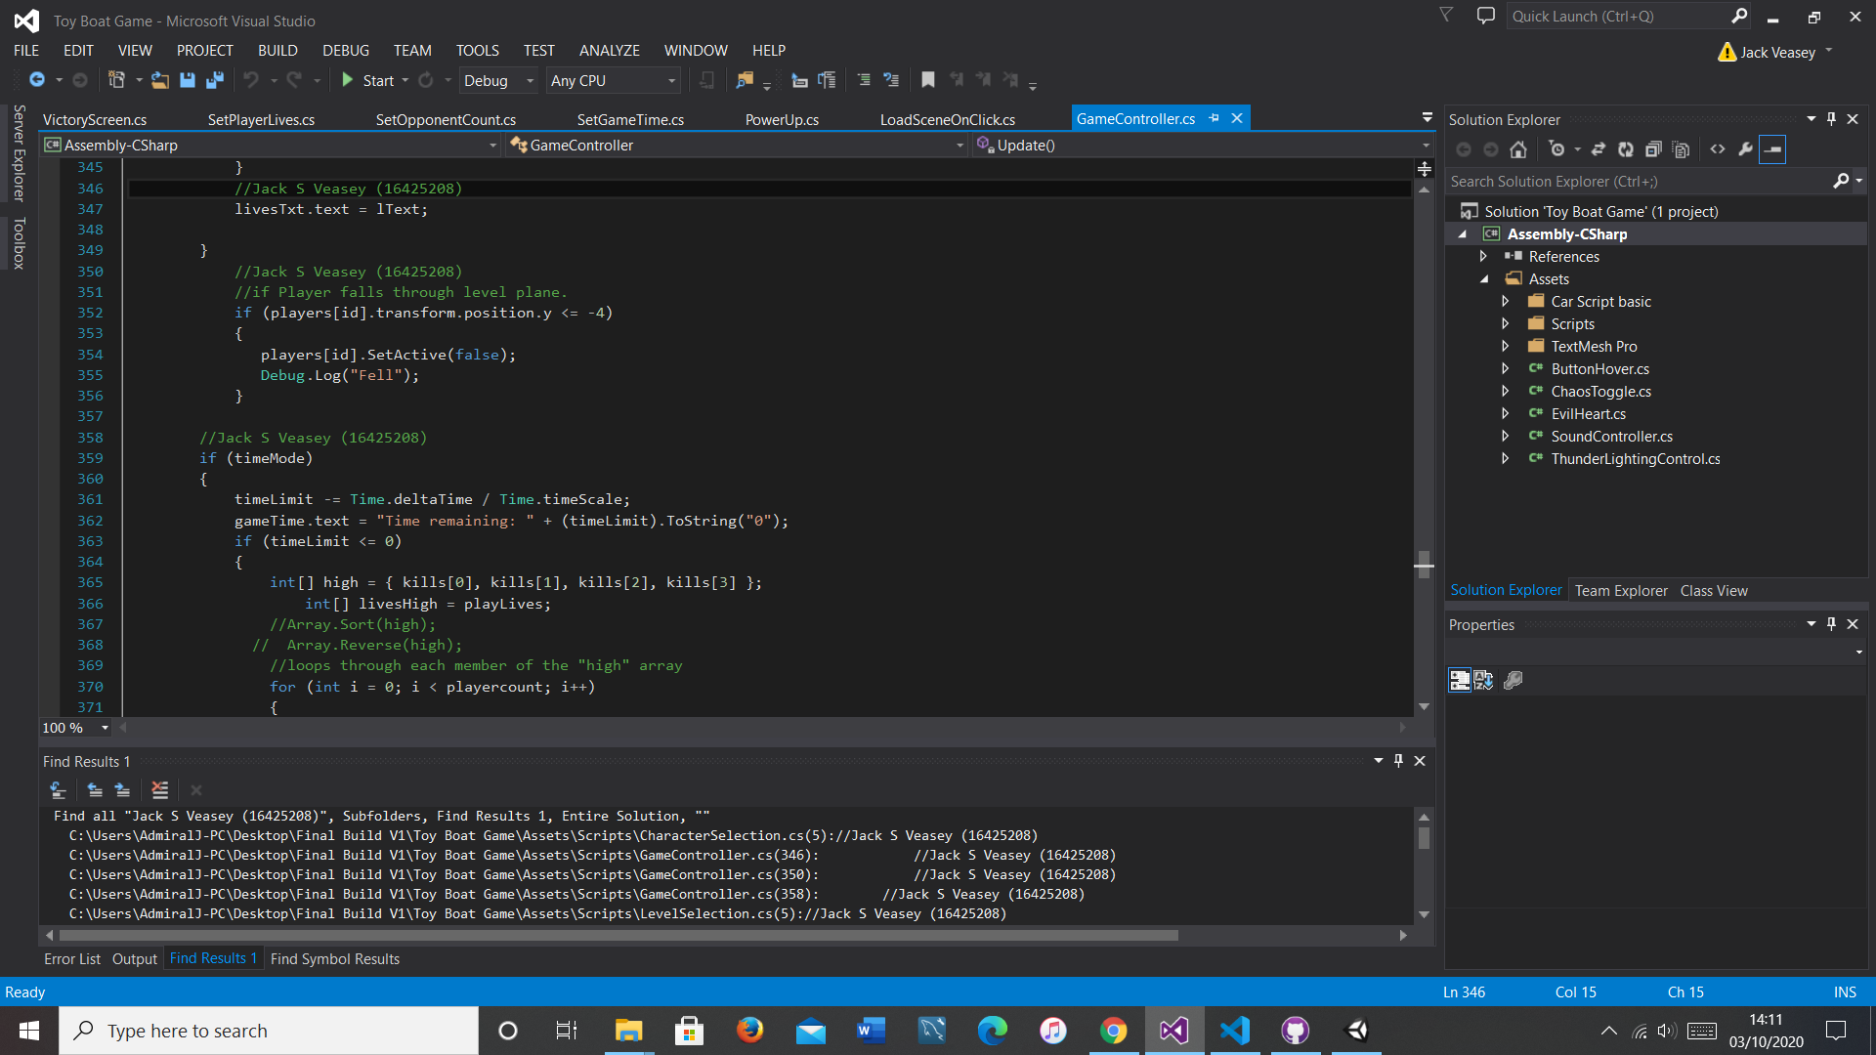Refresh the Solution Explorer tree
This screenshot has height=1055, width=1876.
(1626, 149)
